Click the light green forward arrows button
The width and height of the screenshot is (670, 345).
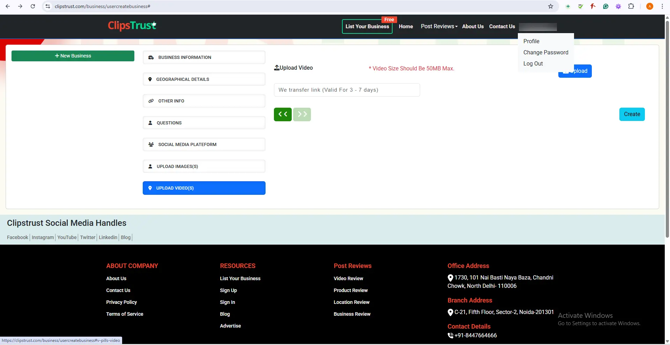coord(302,114)
